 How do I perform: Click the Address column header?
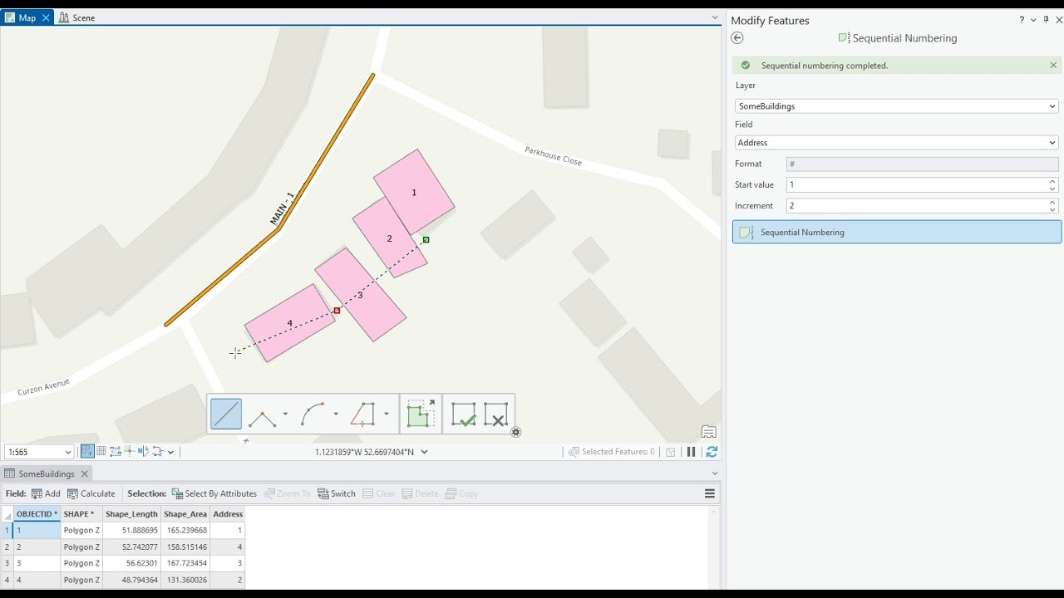228,514
